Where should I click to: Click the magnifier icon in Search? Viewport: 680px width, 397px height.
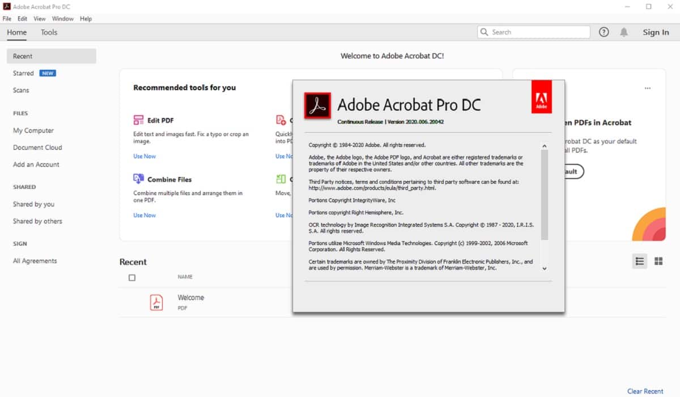tap(484, 32)
